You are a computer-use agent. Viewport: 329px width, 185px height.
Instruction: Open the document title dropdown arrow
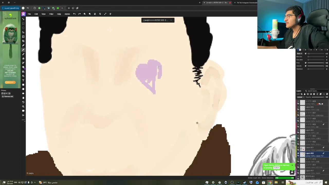tap(171, 20)
